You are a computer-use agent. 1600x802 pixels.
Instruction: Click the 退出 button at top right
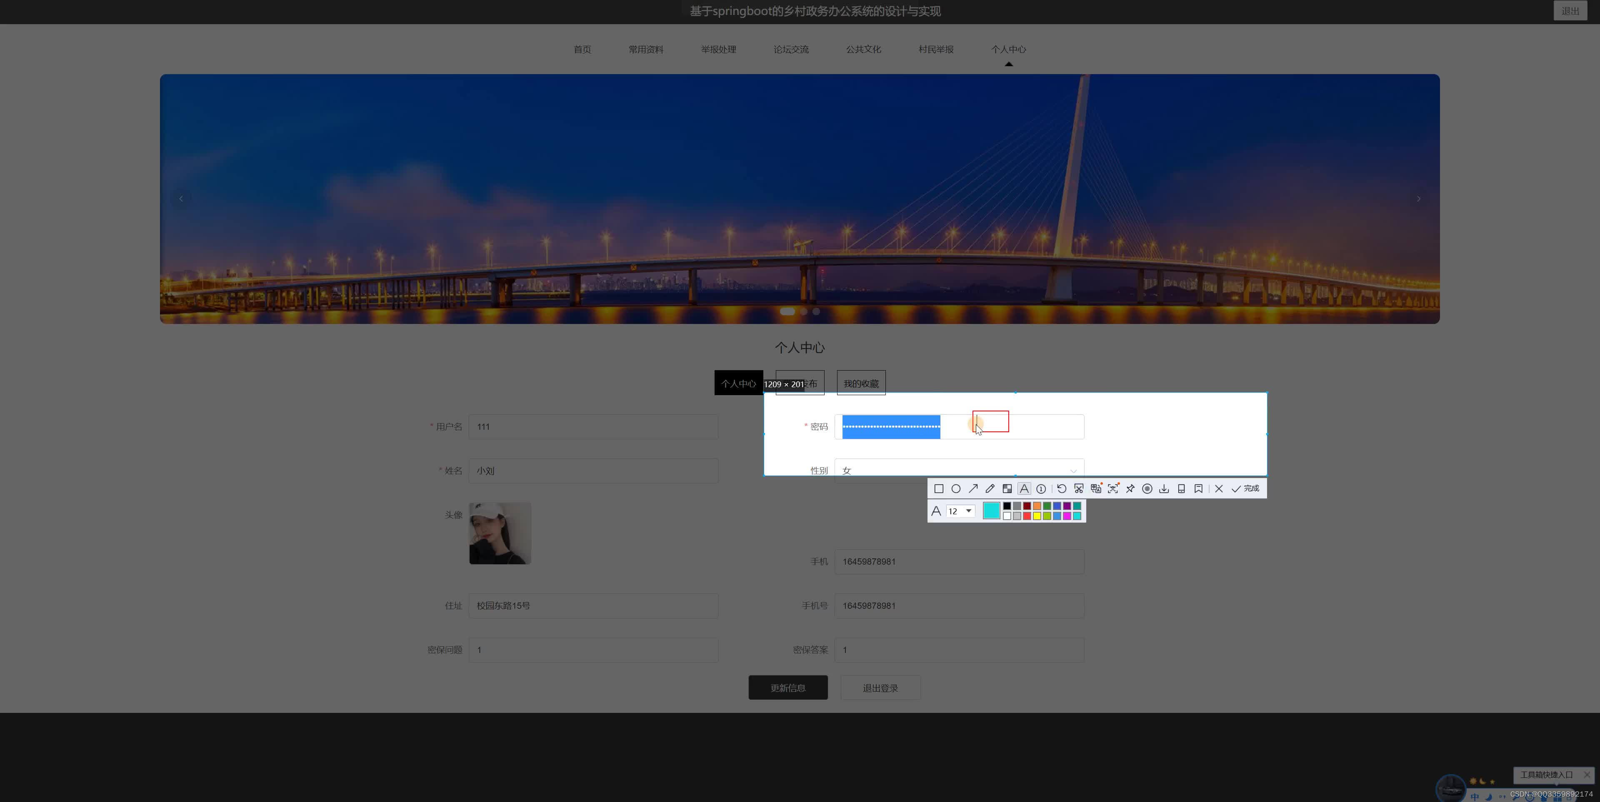click(1570, 10)
